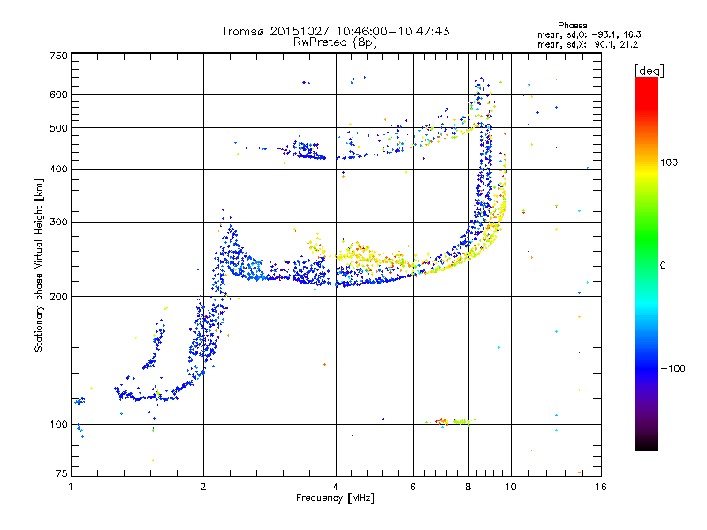Click the colorbar tick label "100" beside the yellow band
The width and height of the screenshot is (707, 530).
(x=669, y=163)
